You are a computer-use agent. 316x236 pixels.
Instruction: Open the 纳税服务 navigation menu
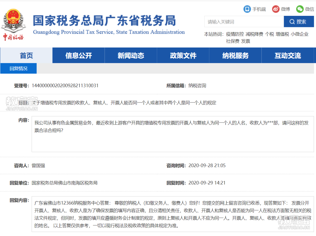click(x=235, y=55)
